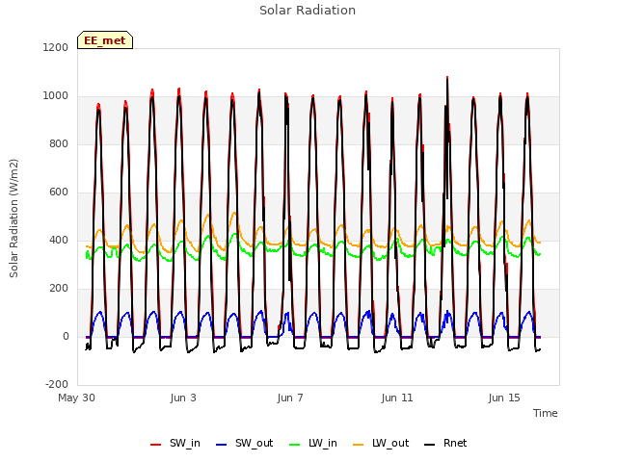The image size is (617, 462).
Task: Click the 200 y-axis tick label
Action: 59,289
